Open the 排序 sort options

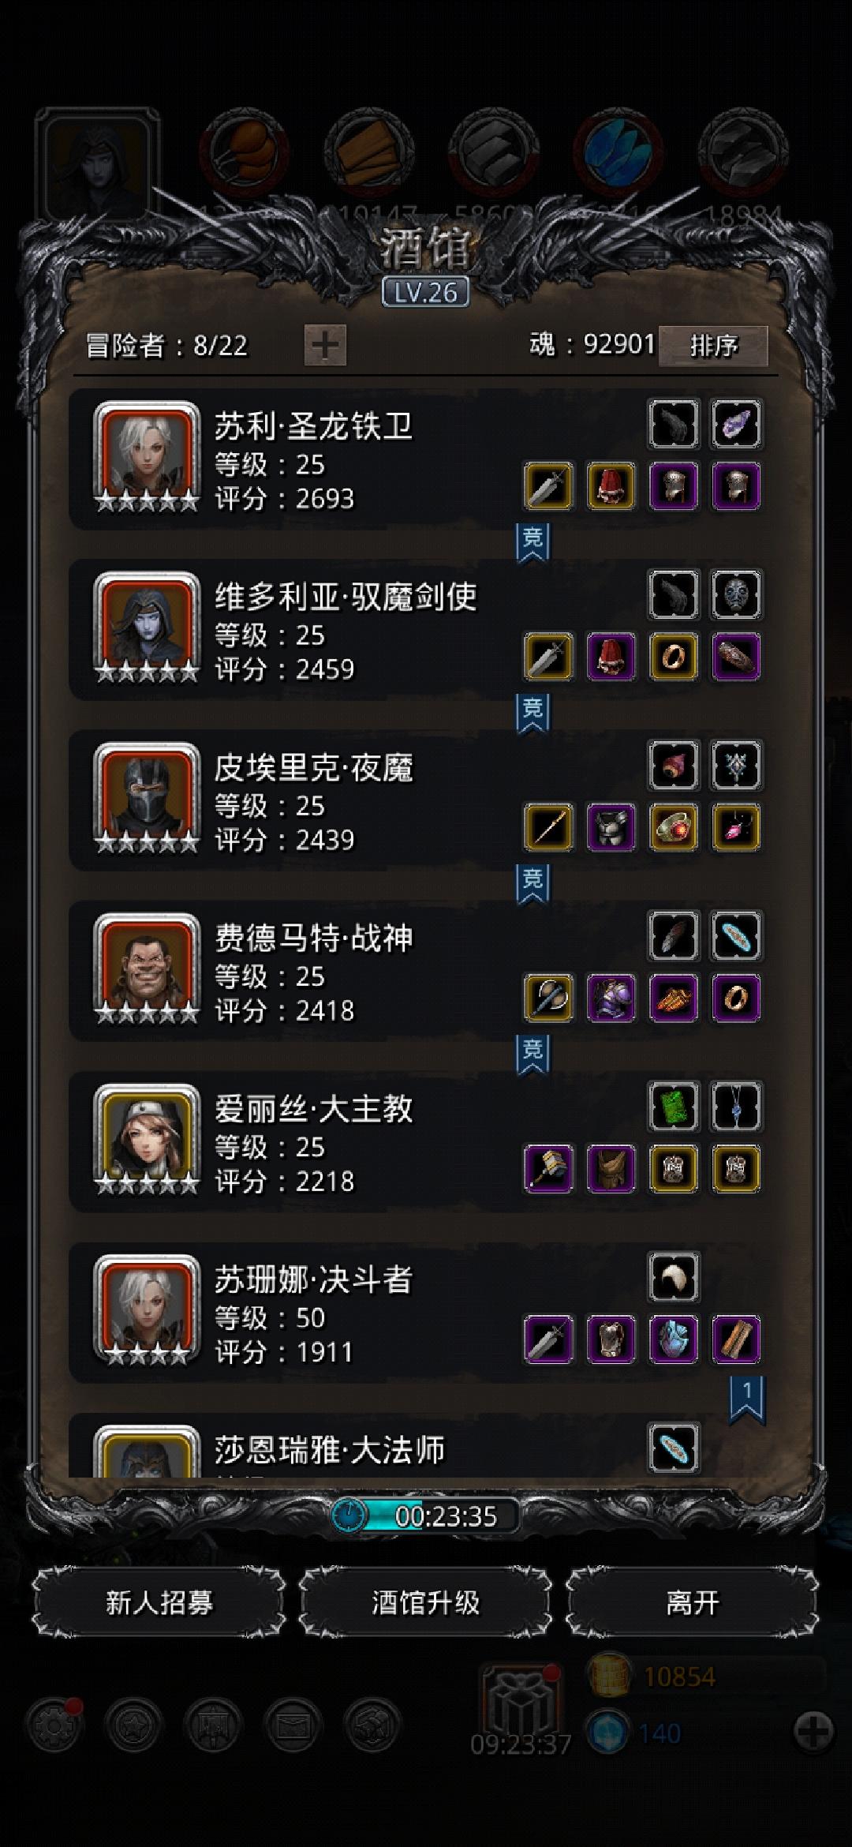point(713,346)
